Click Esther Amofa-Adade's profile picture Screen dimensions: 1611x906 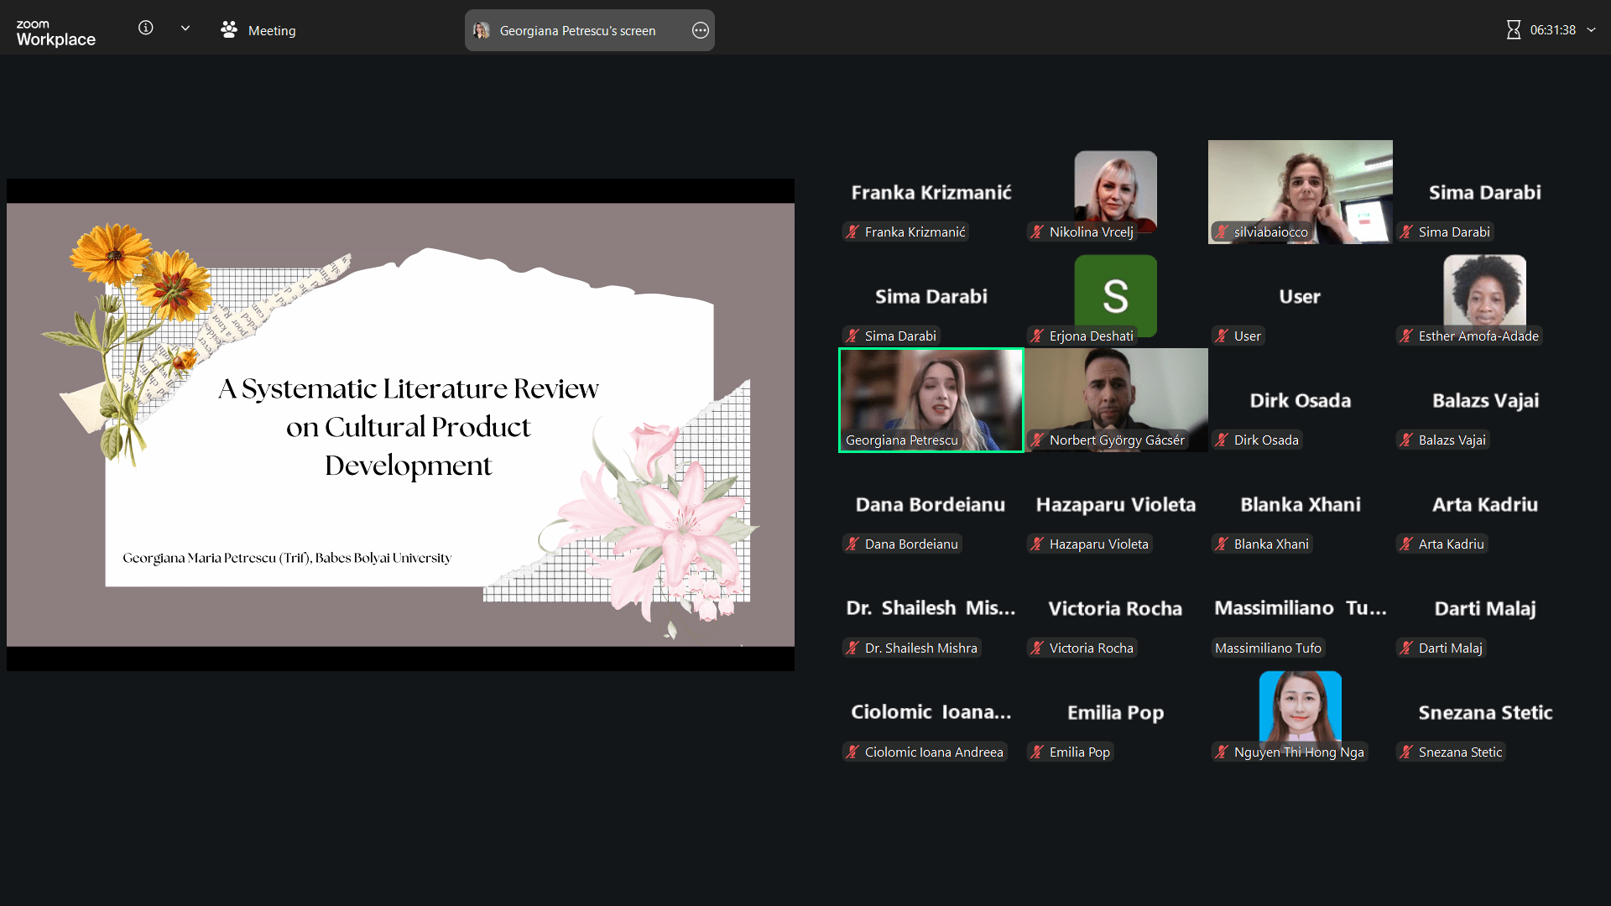click(1484, 291)
